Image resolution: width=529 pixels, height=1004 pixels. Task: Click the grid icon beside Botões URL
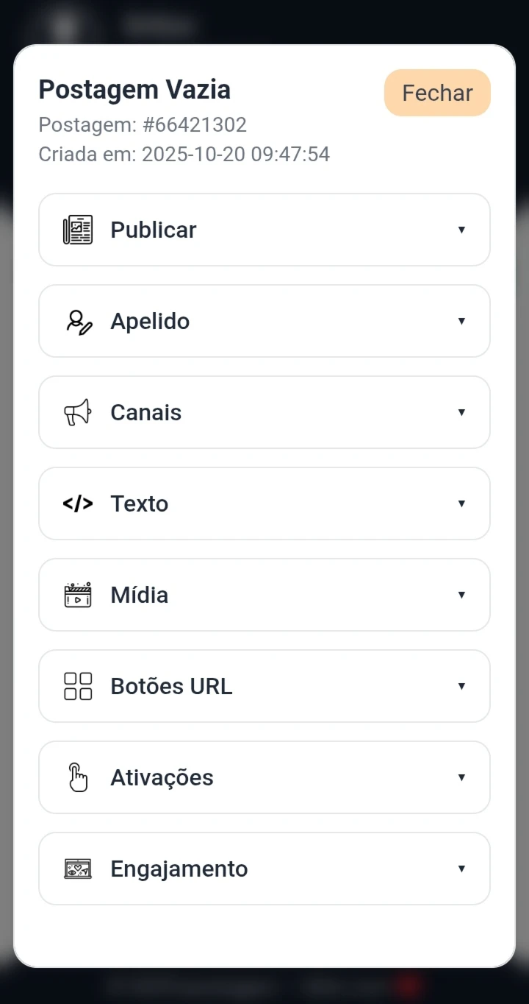point(78,686)
